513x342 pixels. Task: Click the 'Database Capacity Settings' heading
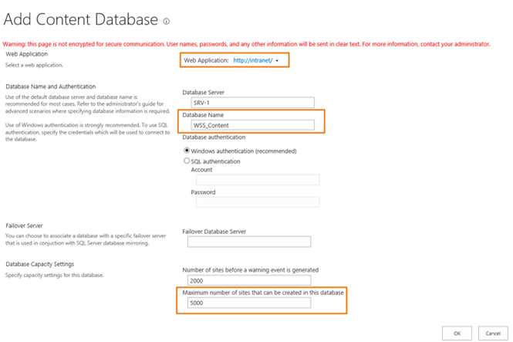(x=40, y=264)
